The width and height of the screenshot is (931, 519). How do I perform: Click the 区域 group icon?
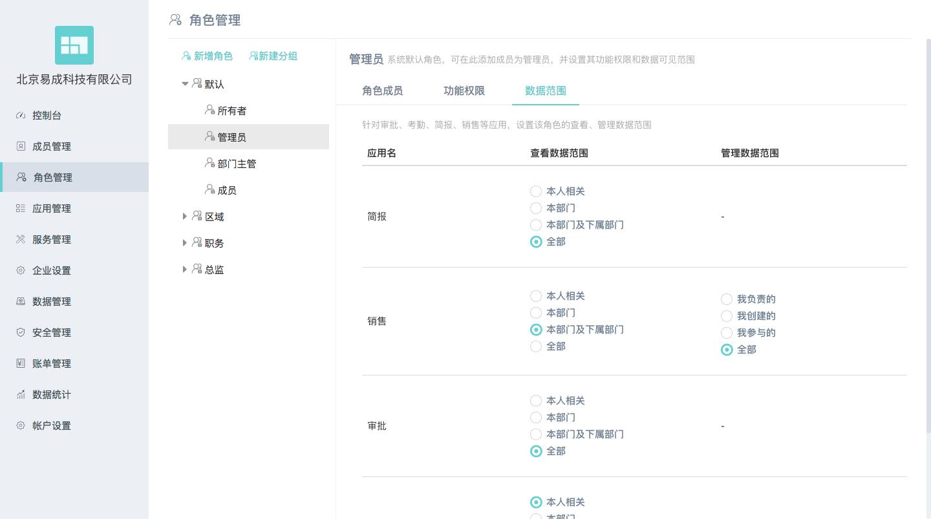click(x=197, y=217)
